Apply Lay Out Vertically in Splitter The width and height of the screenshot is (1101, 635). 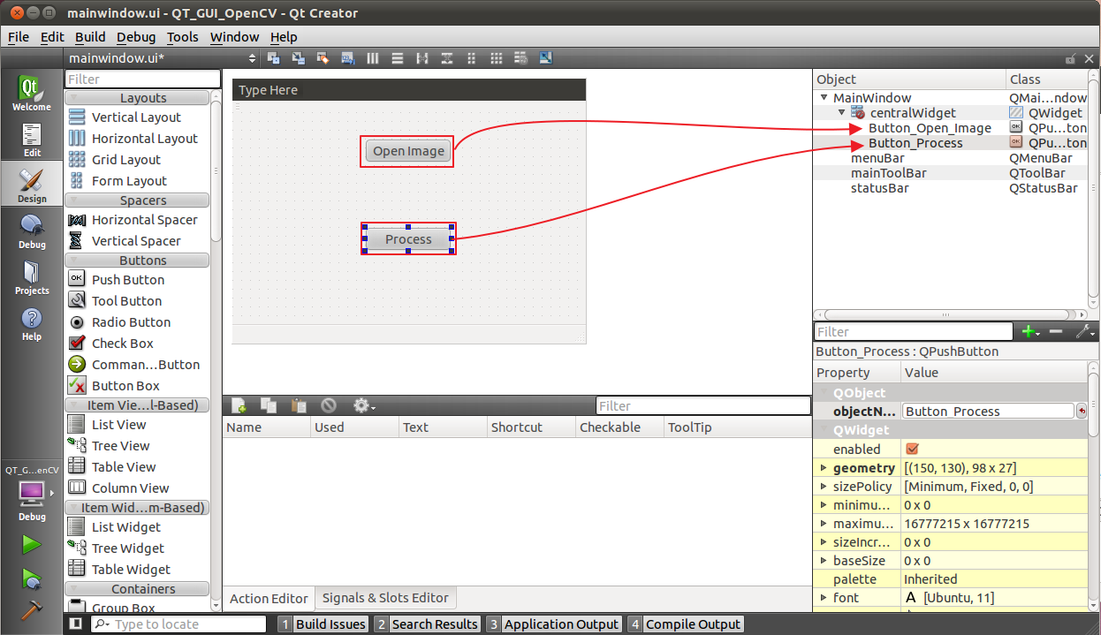click(x=447, y=58)
